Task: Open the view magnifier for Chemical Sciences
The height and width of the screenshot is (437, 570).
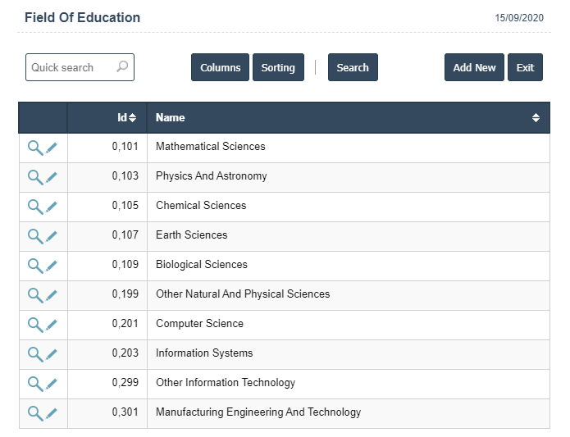Action: pyautogui.click(x=35, y=207)
